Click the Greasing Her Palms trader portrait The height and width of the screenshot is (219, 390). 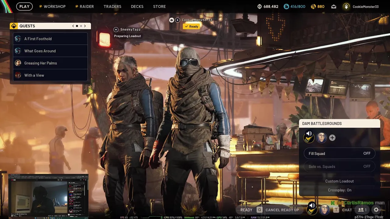18,63
